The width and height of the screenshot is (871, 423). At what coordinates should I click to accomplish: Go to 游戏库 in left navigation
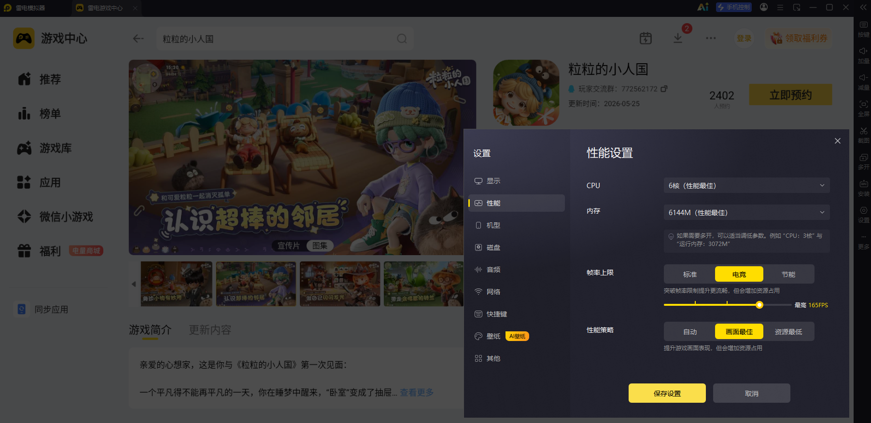(44, 148)
